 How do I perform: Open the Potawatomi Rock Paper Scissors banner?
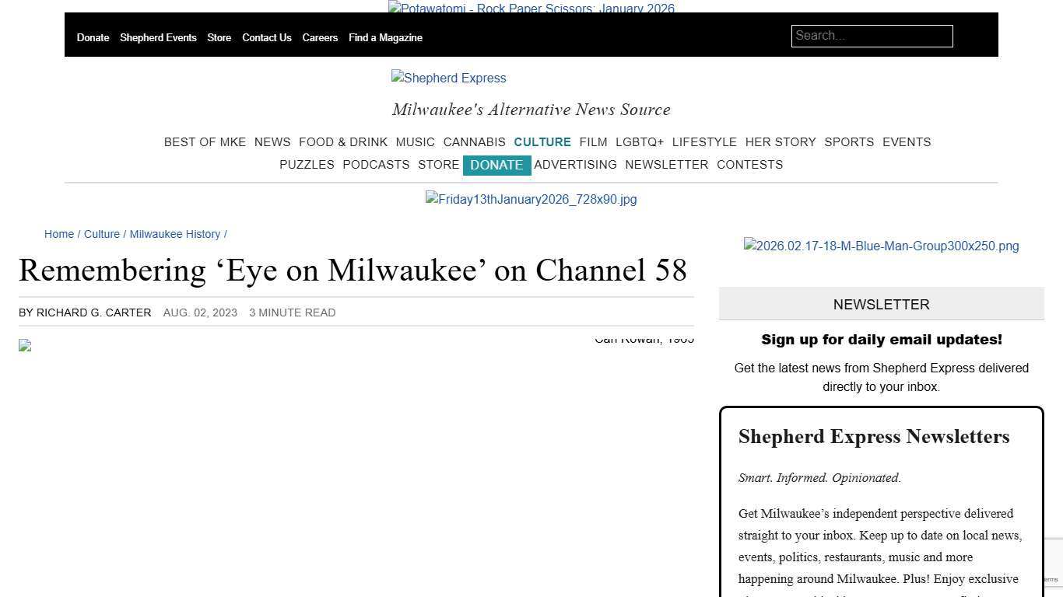[x=531, y=9]
